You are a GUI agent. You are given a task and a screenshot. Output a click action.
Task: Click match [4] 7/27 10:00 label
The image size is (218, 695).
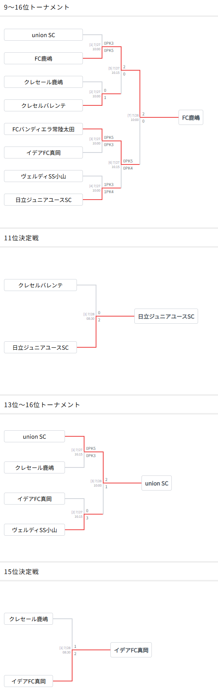pos(95,188)
